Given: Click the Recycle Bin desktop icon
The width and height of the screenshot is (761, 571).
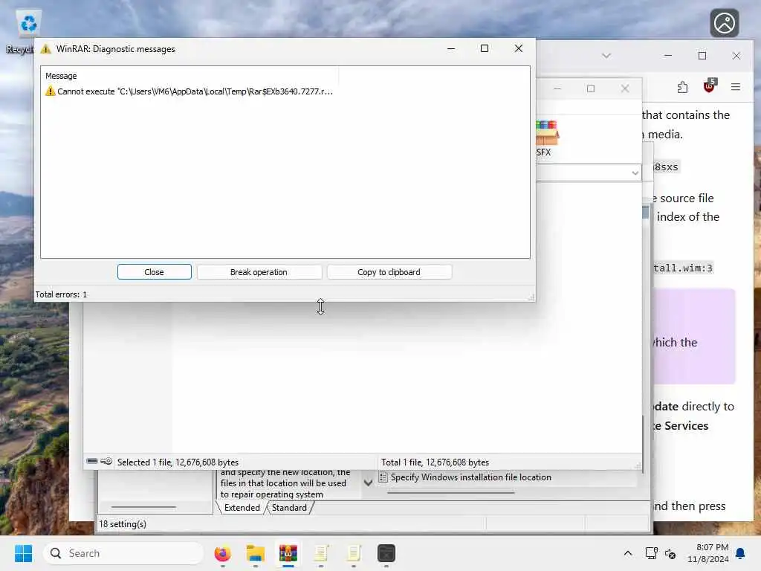Looking at the screenshot, I should [x=28, y=31].
